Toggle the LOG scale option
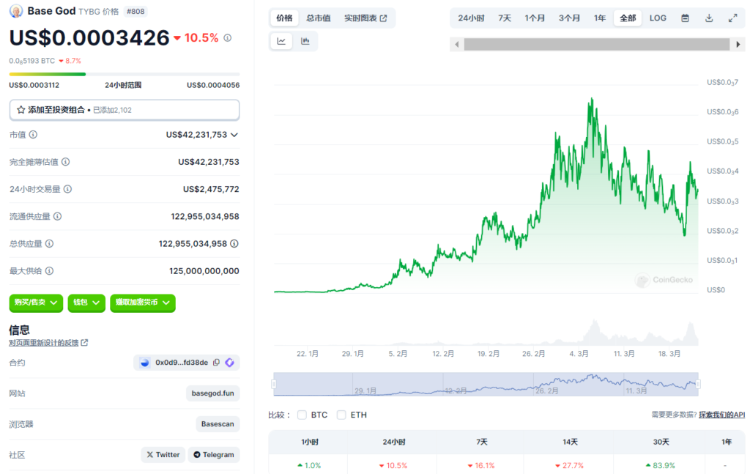This screenshot has width=750, height=474. [658, 18]
